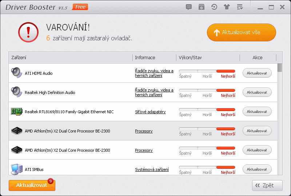Click Aktualizovat for Realtek High Definition Audio
Image resolution: width=291 pixels, height=196 pixels.
257,92
